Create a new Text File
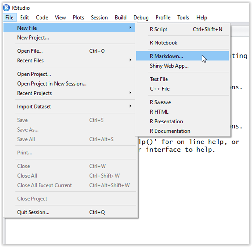Screen dimensions: 252x247 click(183, 79)
